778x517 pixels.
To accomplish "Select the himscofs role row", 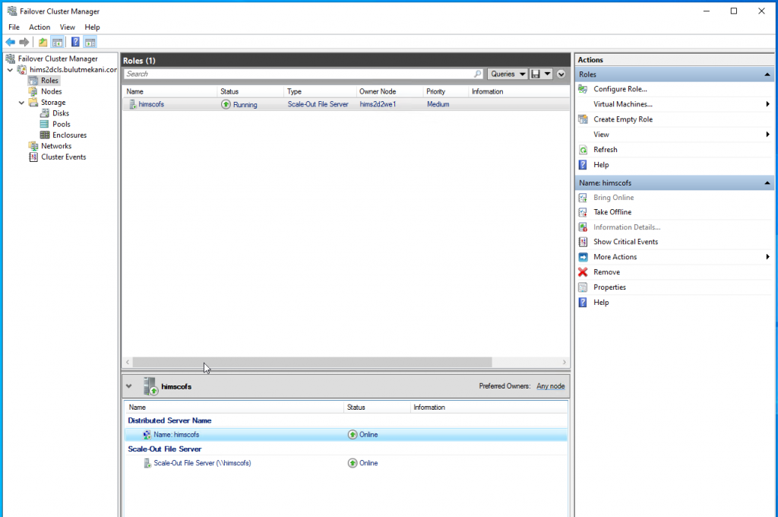I will click(346, 104).
